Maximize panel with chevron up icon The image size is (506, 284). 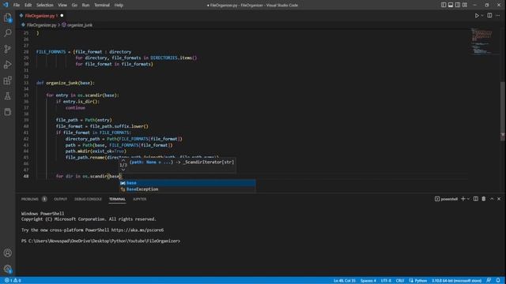pyautogui.click(x=492, y=199)
